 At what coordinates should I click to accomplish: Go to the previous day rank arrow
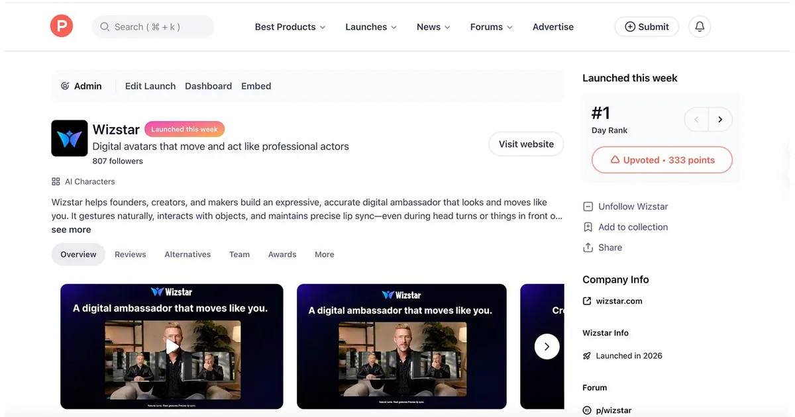(x=696, y=120)
